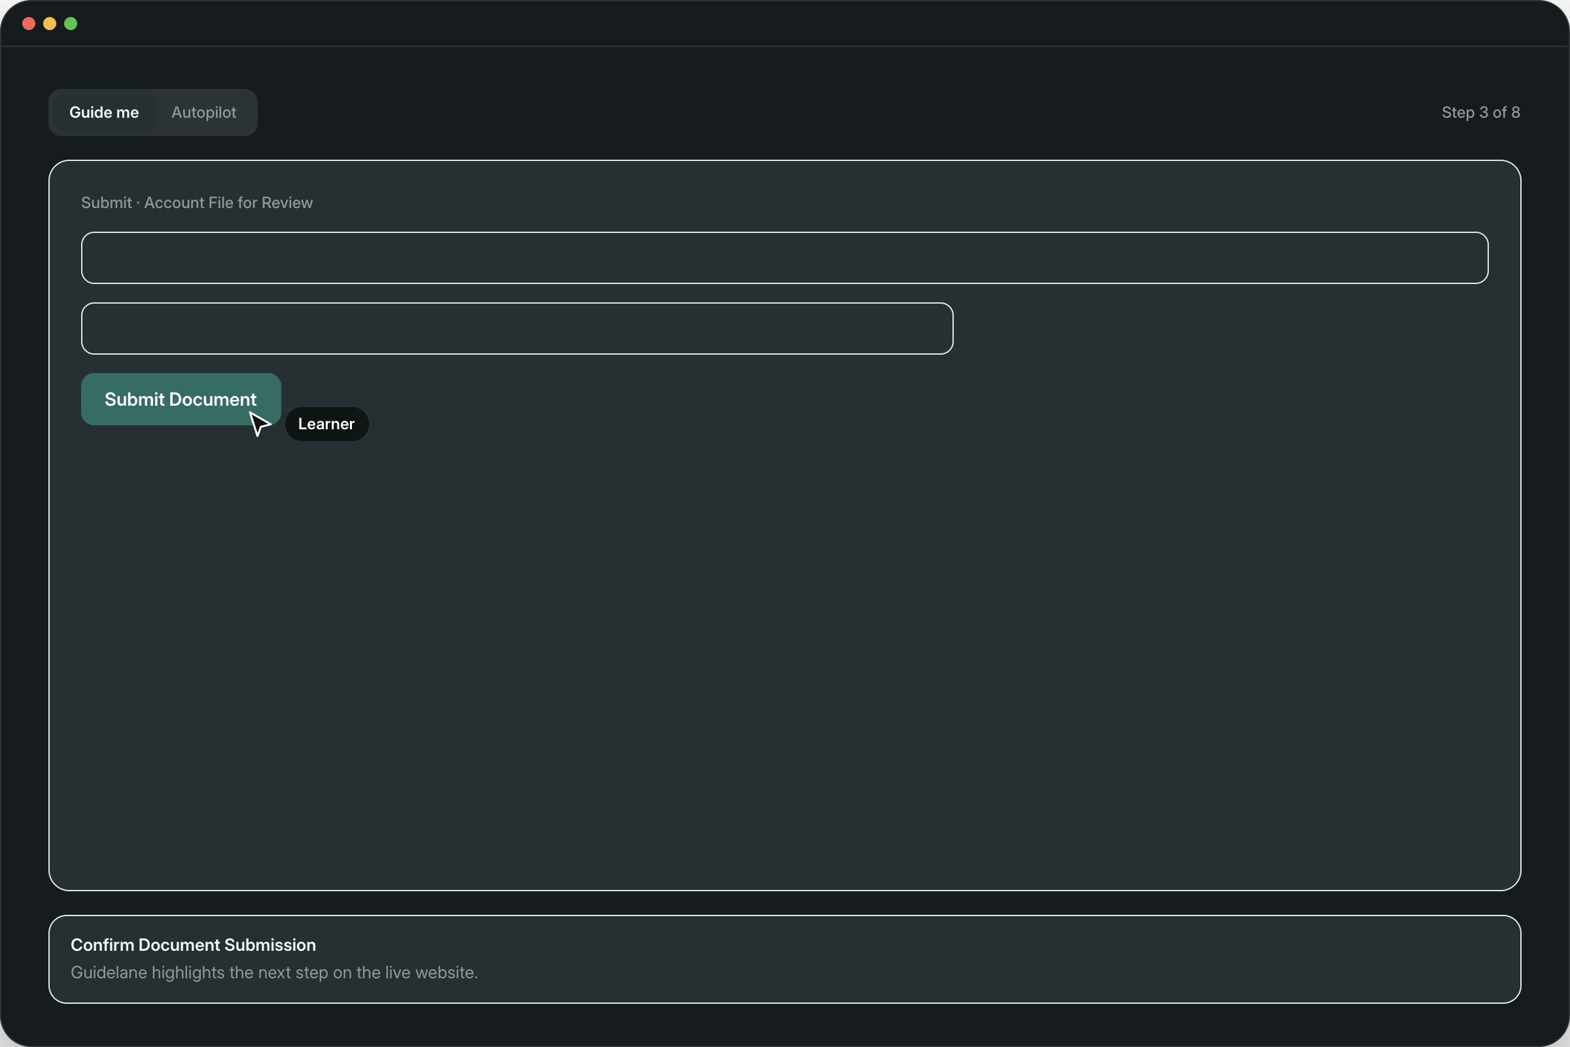1570x1047 pixels.
Task: Close the window with the red button
Action: coord(29,24)
